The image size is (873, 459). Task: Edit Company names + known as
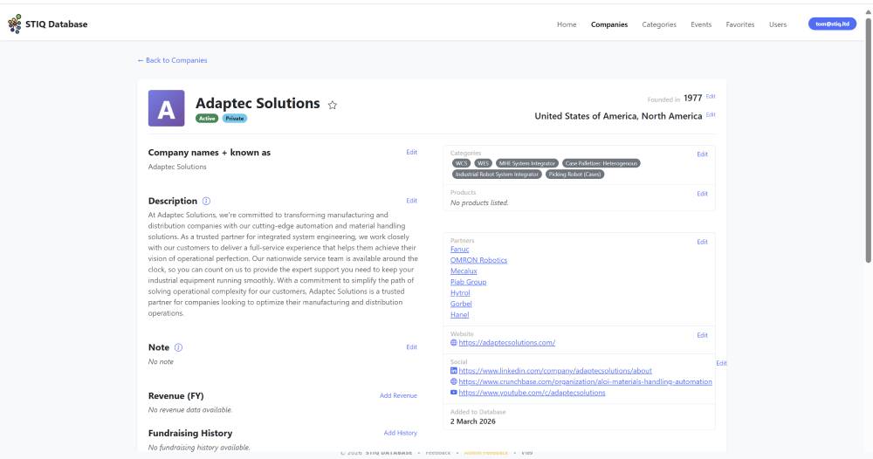coord(411,152)
